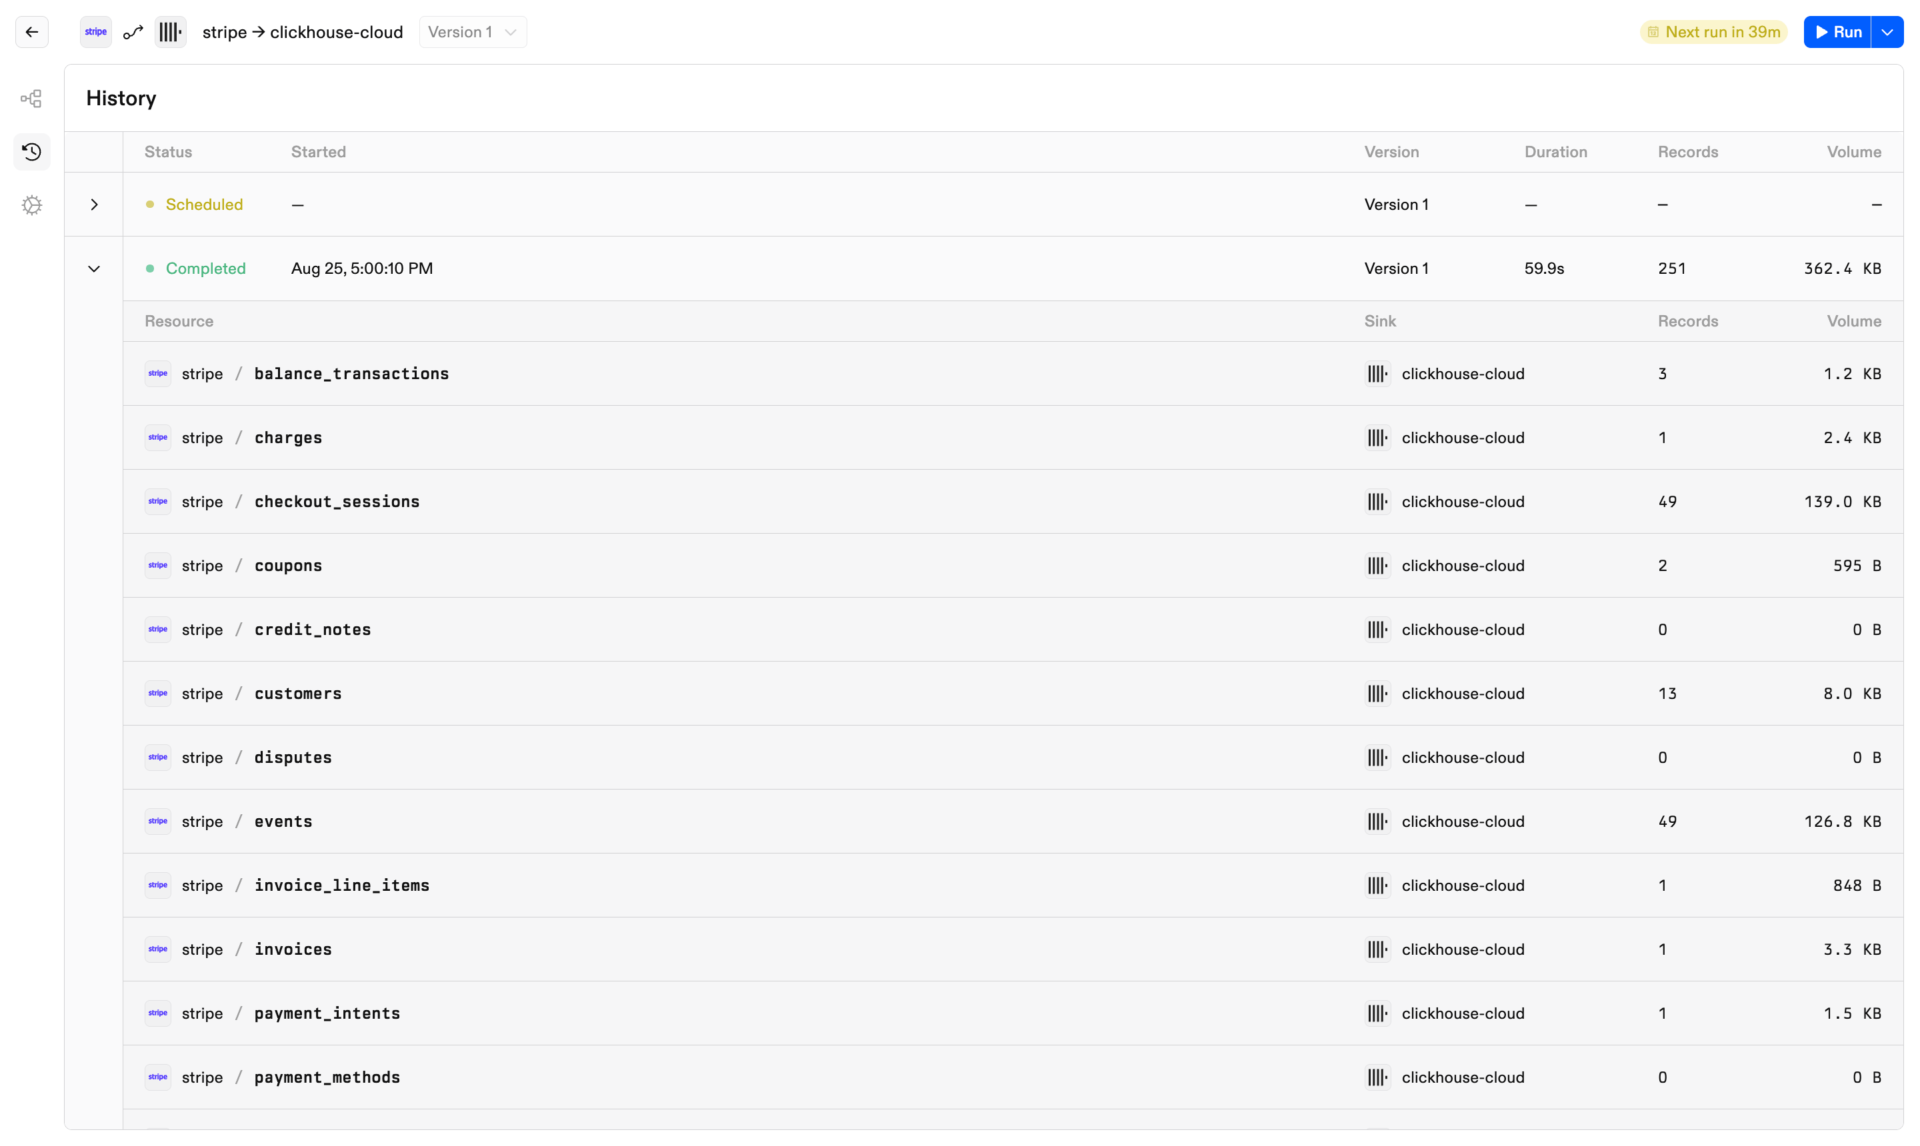Click ClickHouse sink icon on events row
Image resolution: width=1920 pixels, height=1146 pixels.
point(1377,822)
